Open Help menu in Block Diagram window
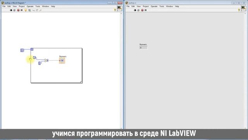The height and width of the screenshot is (140, 248). coord(53,6)
